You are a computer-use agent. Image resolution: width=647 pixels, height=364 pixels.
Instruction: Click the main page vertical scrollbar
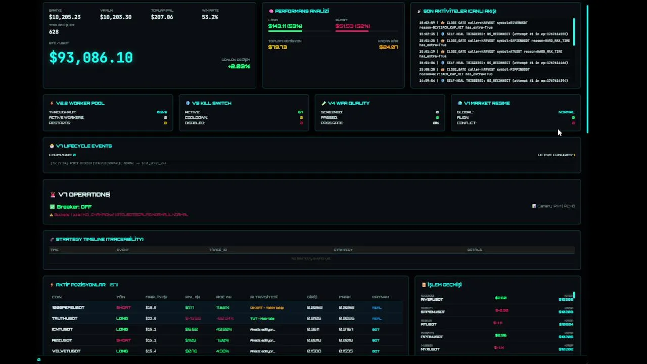[x=587, y=69]
